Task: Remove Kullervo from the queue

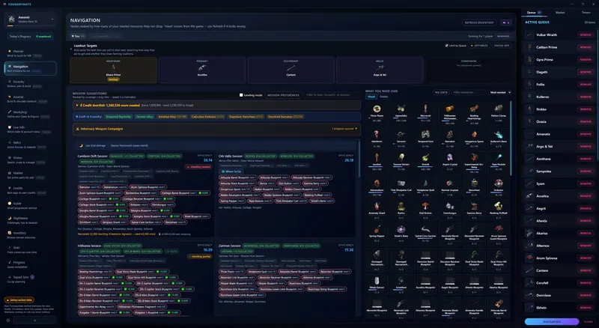Action: pyautogui.click(x=586, y=97)
